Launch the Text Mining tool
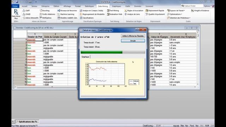 [113, 11]
